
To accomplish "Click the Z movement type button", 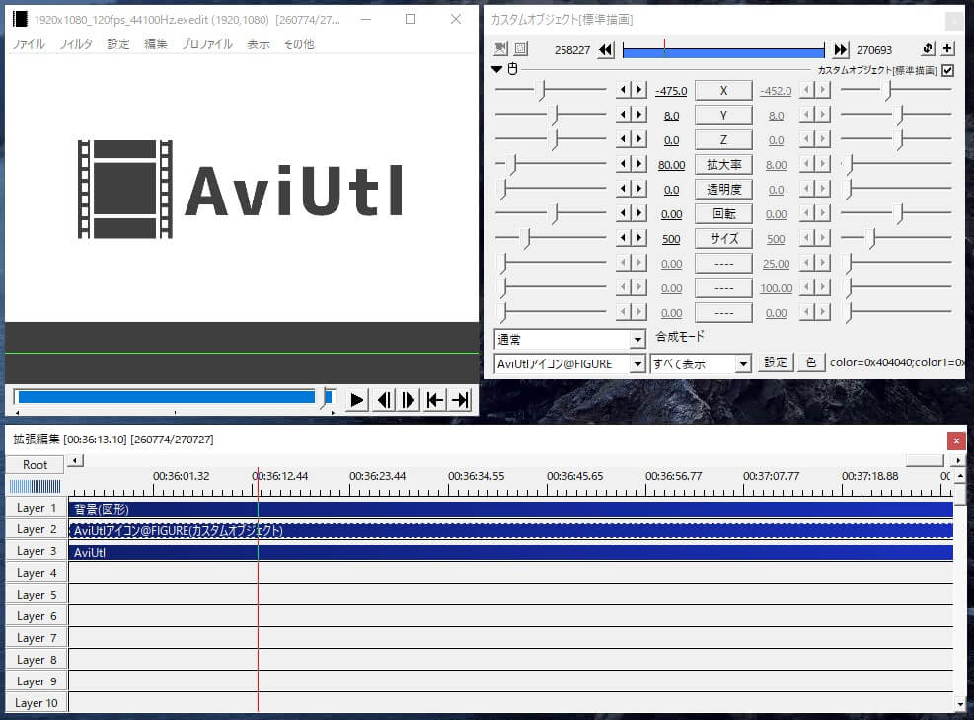I will point(723,140).
